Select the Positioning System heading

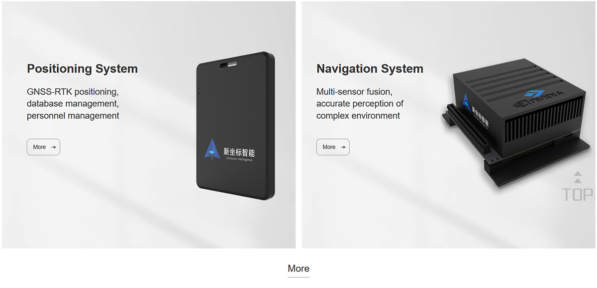(82, 69)
